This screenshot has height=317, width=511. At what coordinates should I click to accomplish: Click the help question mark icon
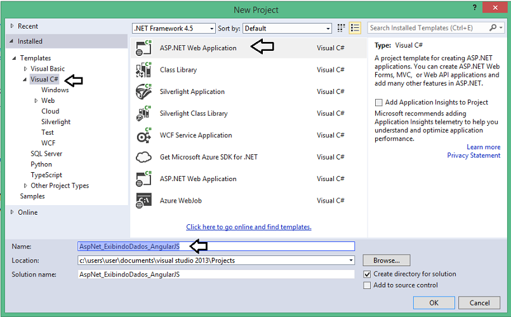[475, 7]
